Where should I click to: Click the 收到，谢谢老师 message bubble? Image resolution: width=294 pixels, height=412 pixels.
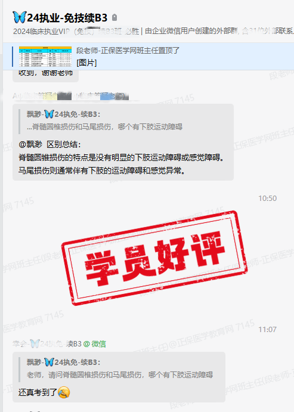(46, 76)
